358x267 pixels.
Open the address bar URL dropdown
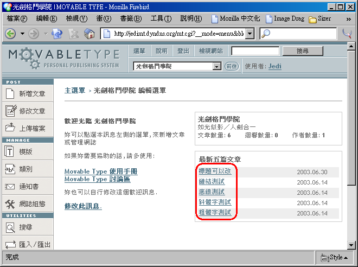[250, 34]
